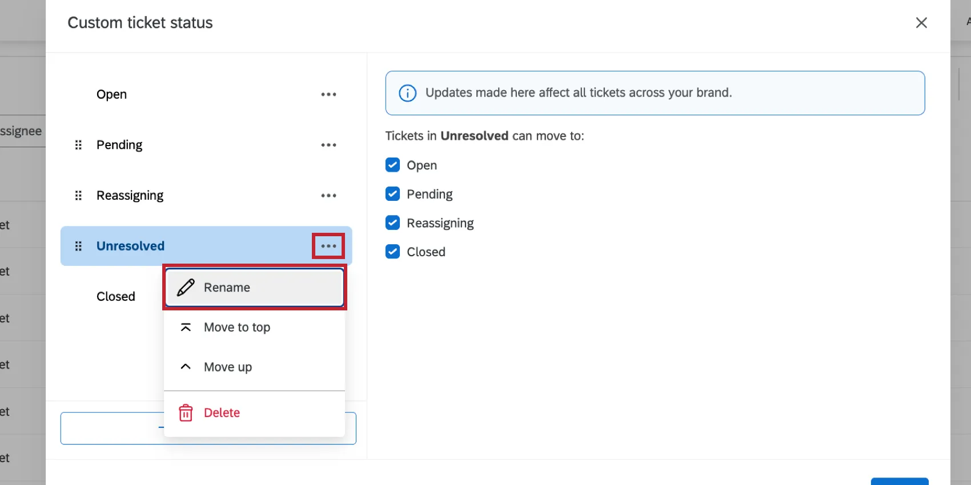The image size is (971, 485).
Task: Select the Open status row
Action: [x=206, y=94]
